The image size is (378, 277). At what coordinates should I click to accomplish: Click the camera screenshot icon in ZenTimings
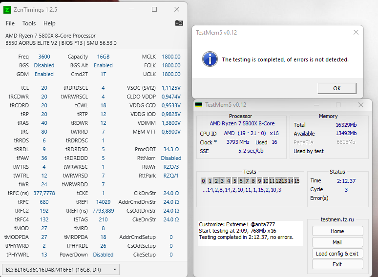coord(179,23)
